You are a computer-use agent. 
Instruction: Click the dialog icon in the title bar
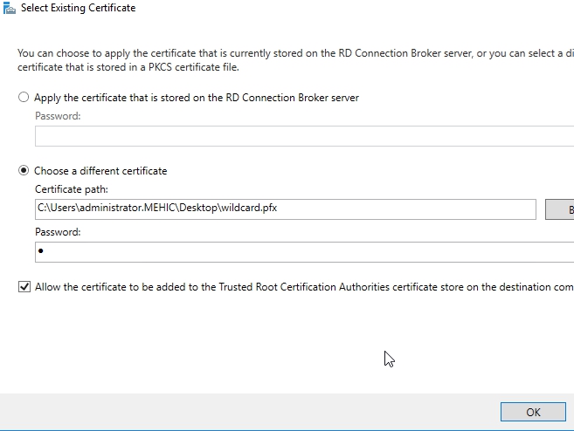(9, 8)
